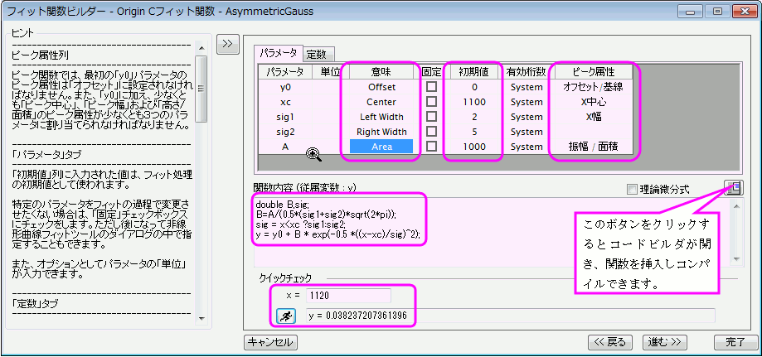Click the initial value 0 for y0
Image resolution: width=762 pixels, height=357 pixels.
point(473,87)
